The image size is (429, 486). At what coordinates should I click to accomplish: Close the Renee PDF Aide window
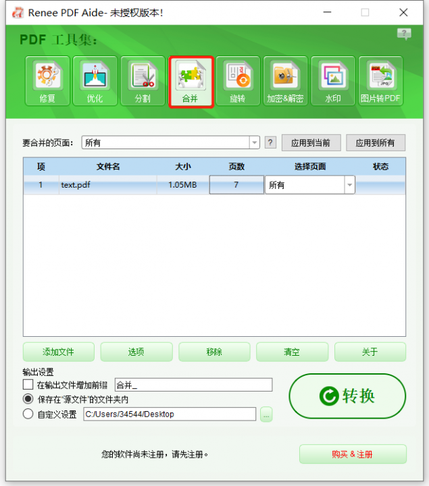(x=403, y=13)
